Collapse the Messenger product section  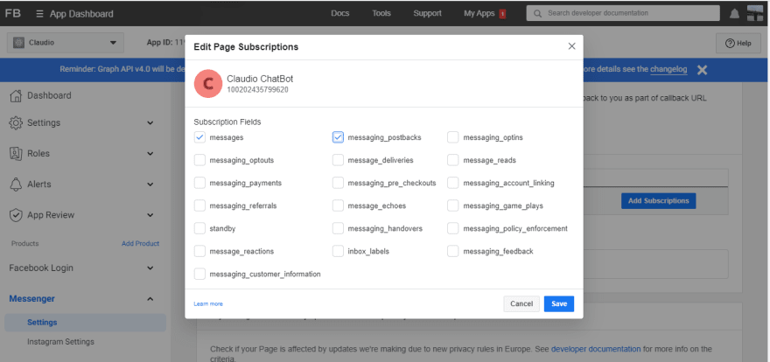point(150,299)
